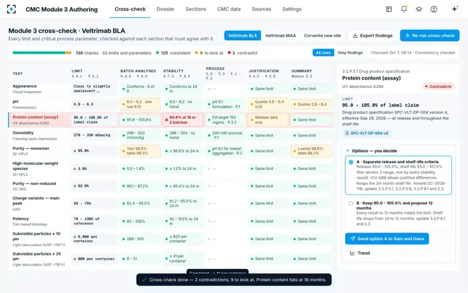
Task: Click the red dot beside '2 contradict'
Action: coord(229,53)
